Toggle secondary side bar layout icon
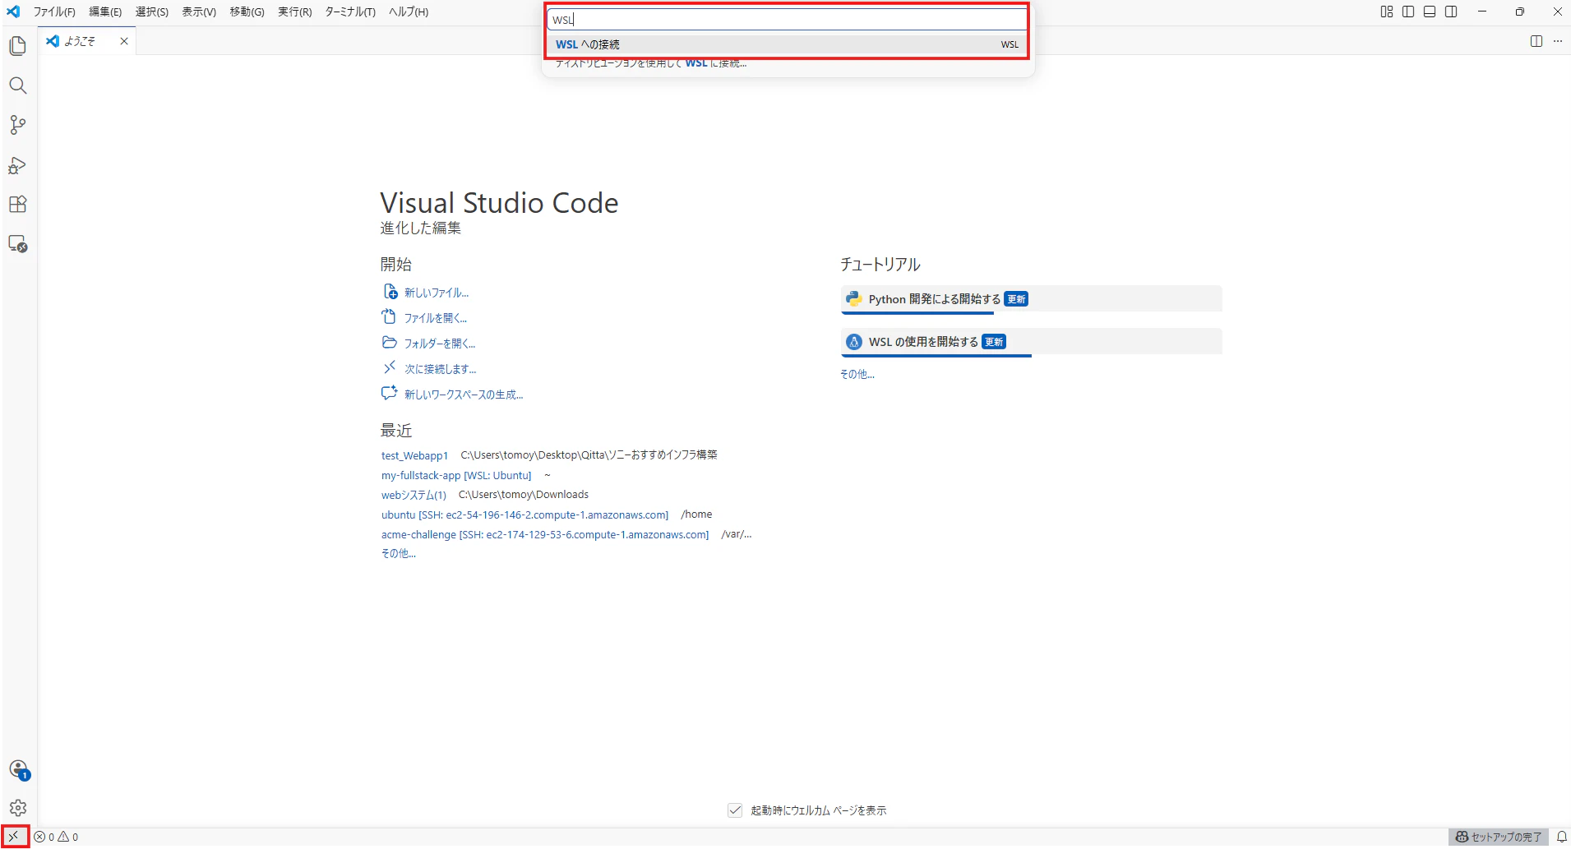The image size is (1571, 849). [1451, 12]
